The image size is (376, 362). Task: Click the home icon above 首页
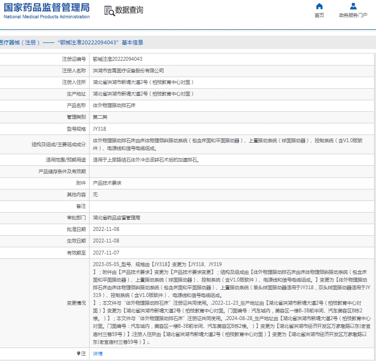click(319, 6)
